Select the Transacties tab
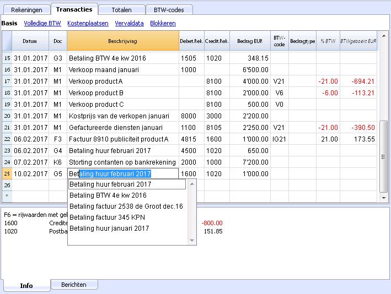Viewport: 391px width, 294px height. point(74,9)
